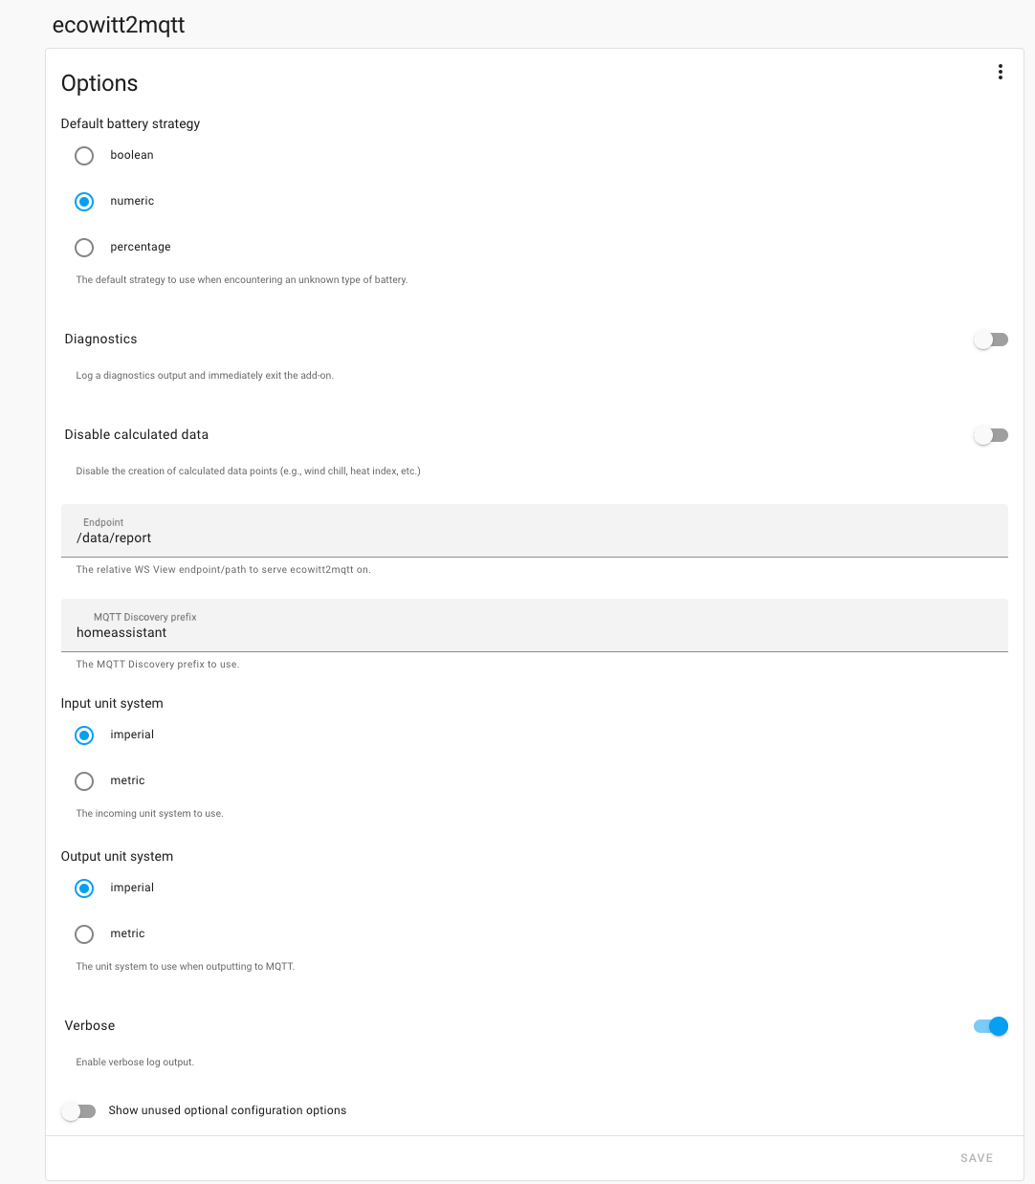
Task: Show unused optional configuration options
Action: pyautogui.click(x=78, y=1110)
